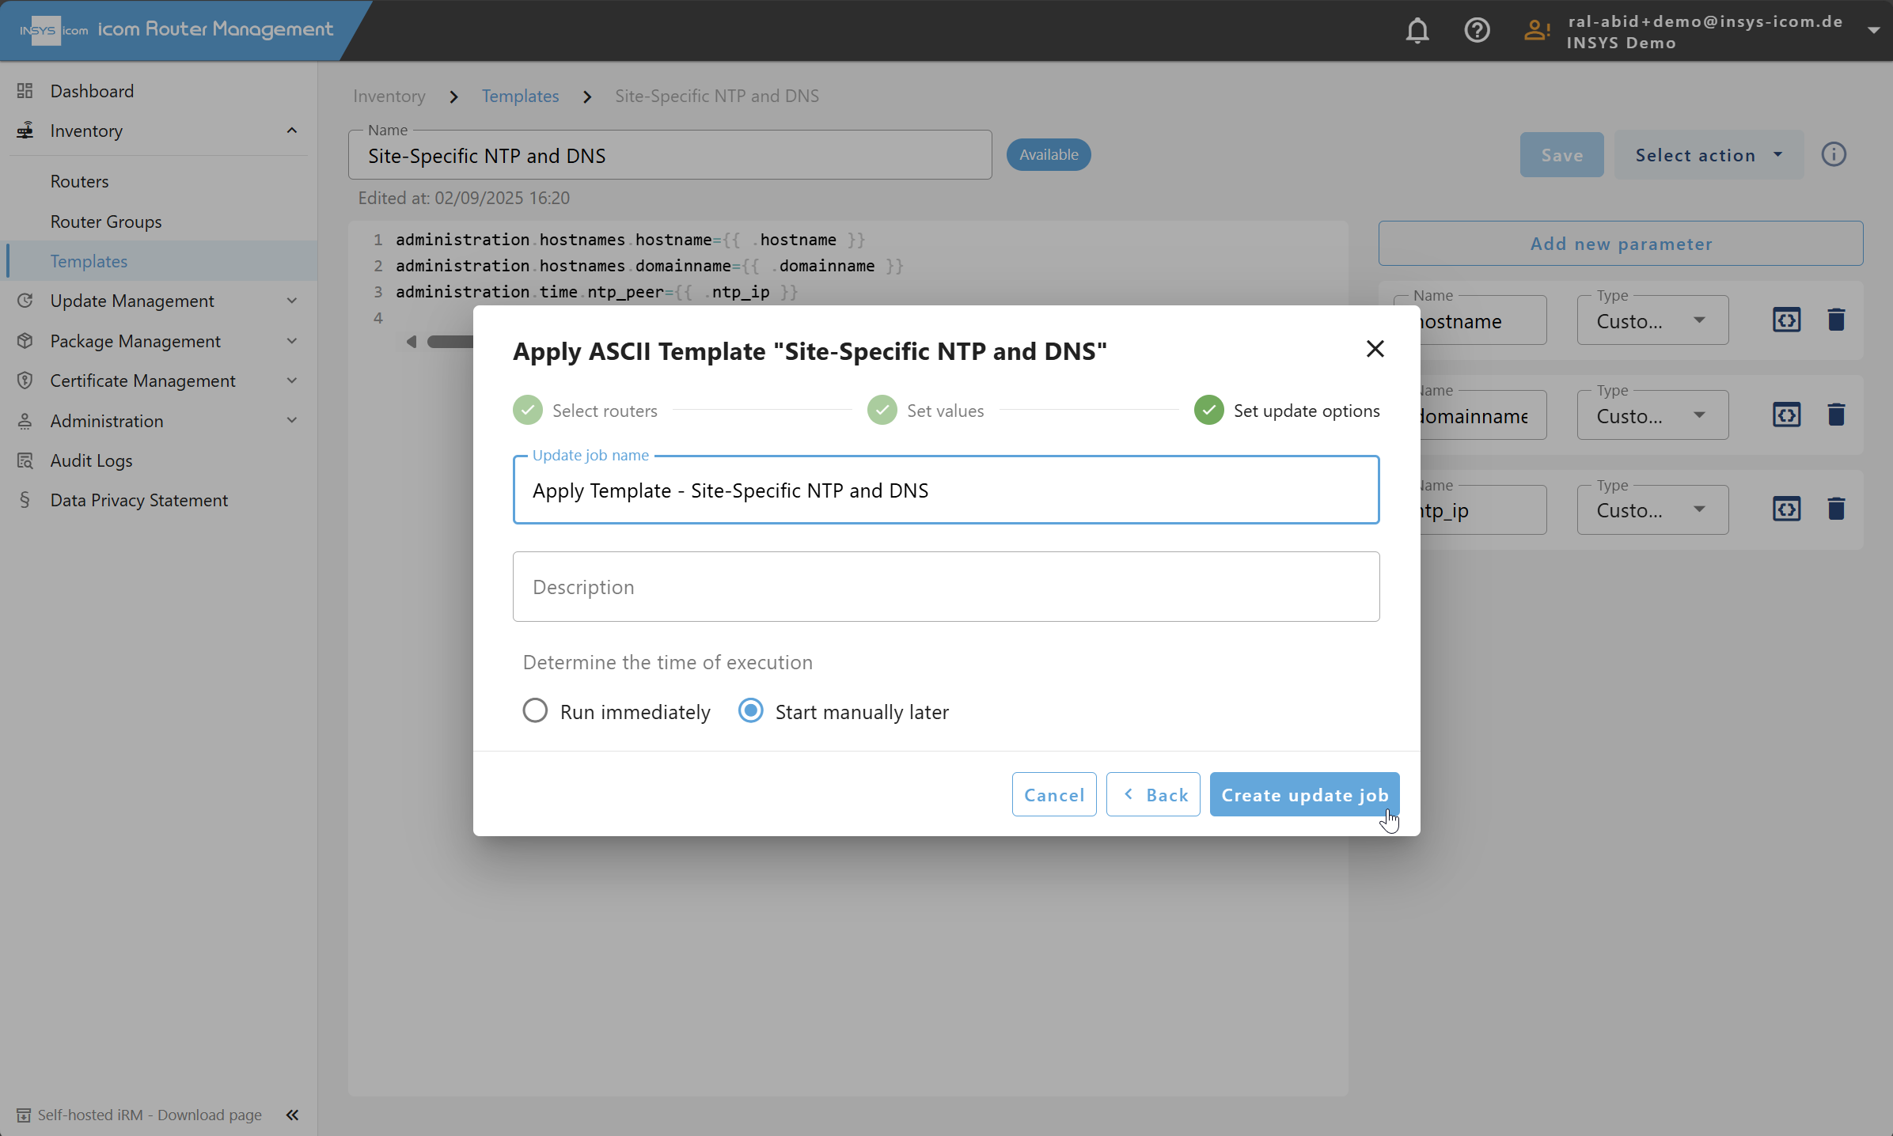Open the template info icon
The width and height of the screenshot is (1893, 1136).
coord(1834,154)
